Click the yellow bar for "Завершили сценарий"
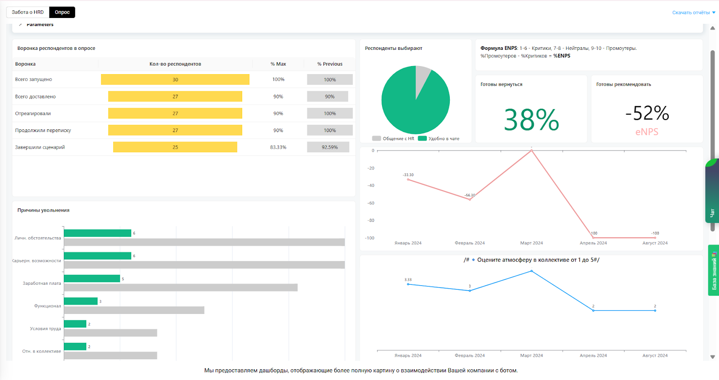Image resolution: width=719 pixels, height=380 pixels. click(x=175, y=147)
